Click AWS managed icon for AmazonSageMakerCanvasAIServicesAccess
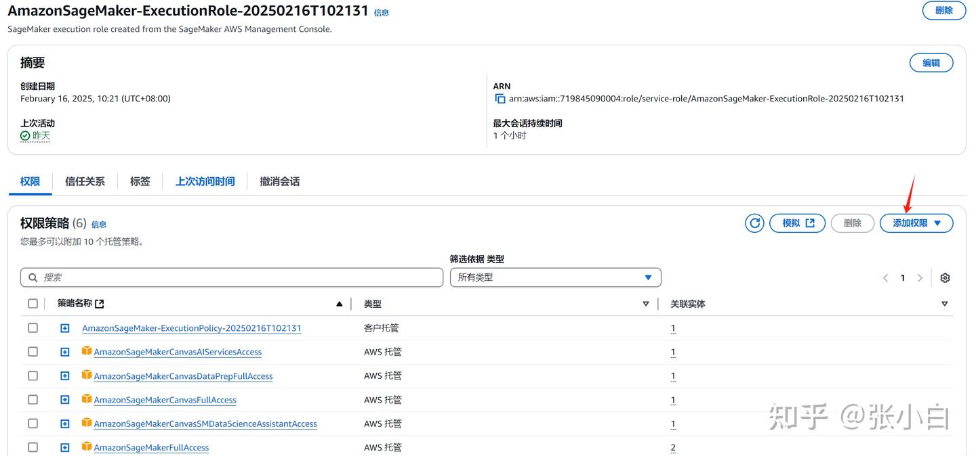Screen dimensions: 976x456 pos(86,351)
